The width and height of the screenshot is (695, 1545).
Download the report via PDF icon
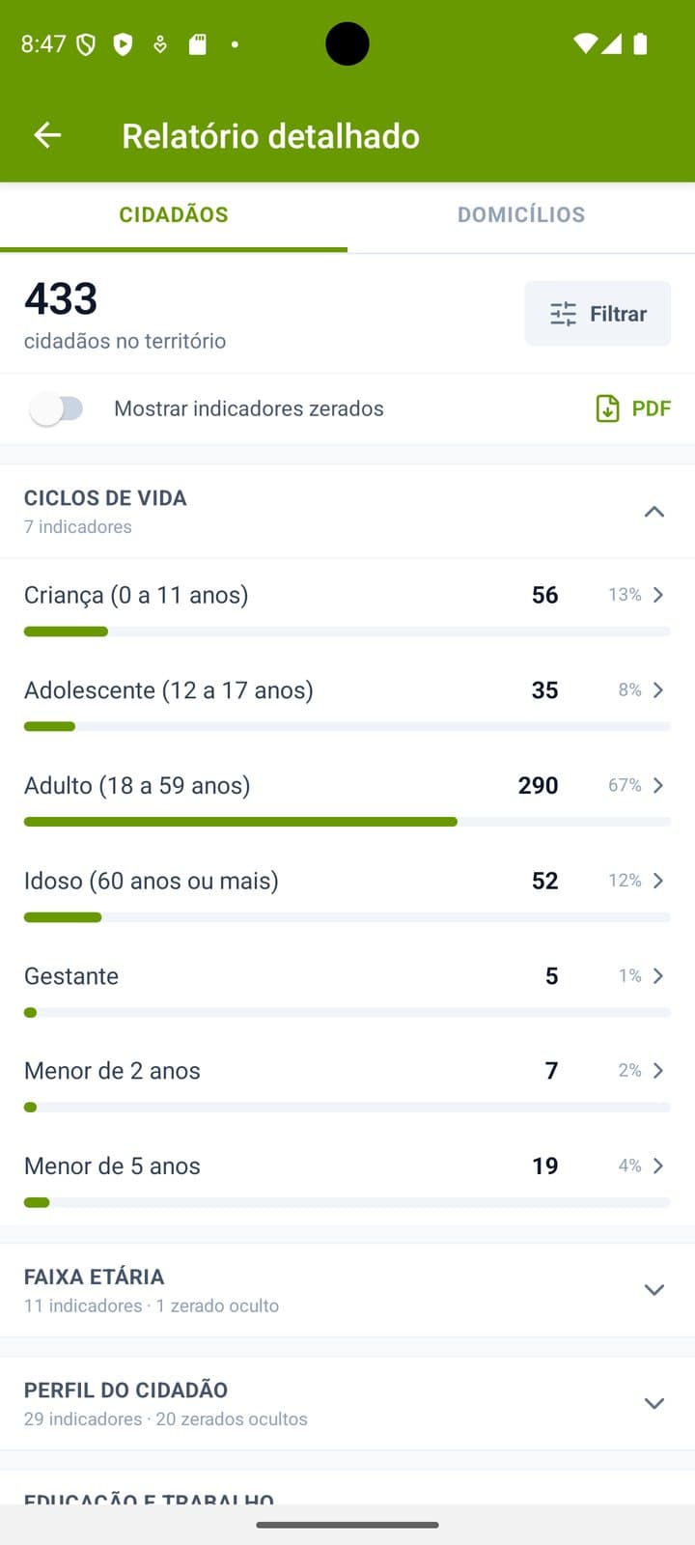point(607,408)
